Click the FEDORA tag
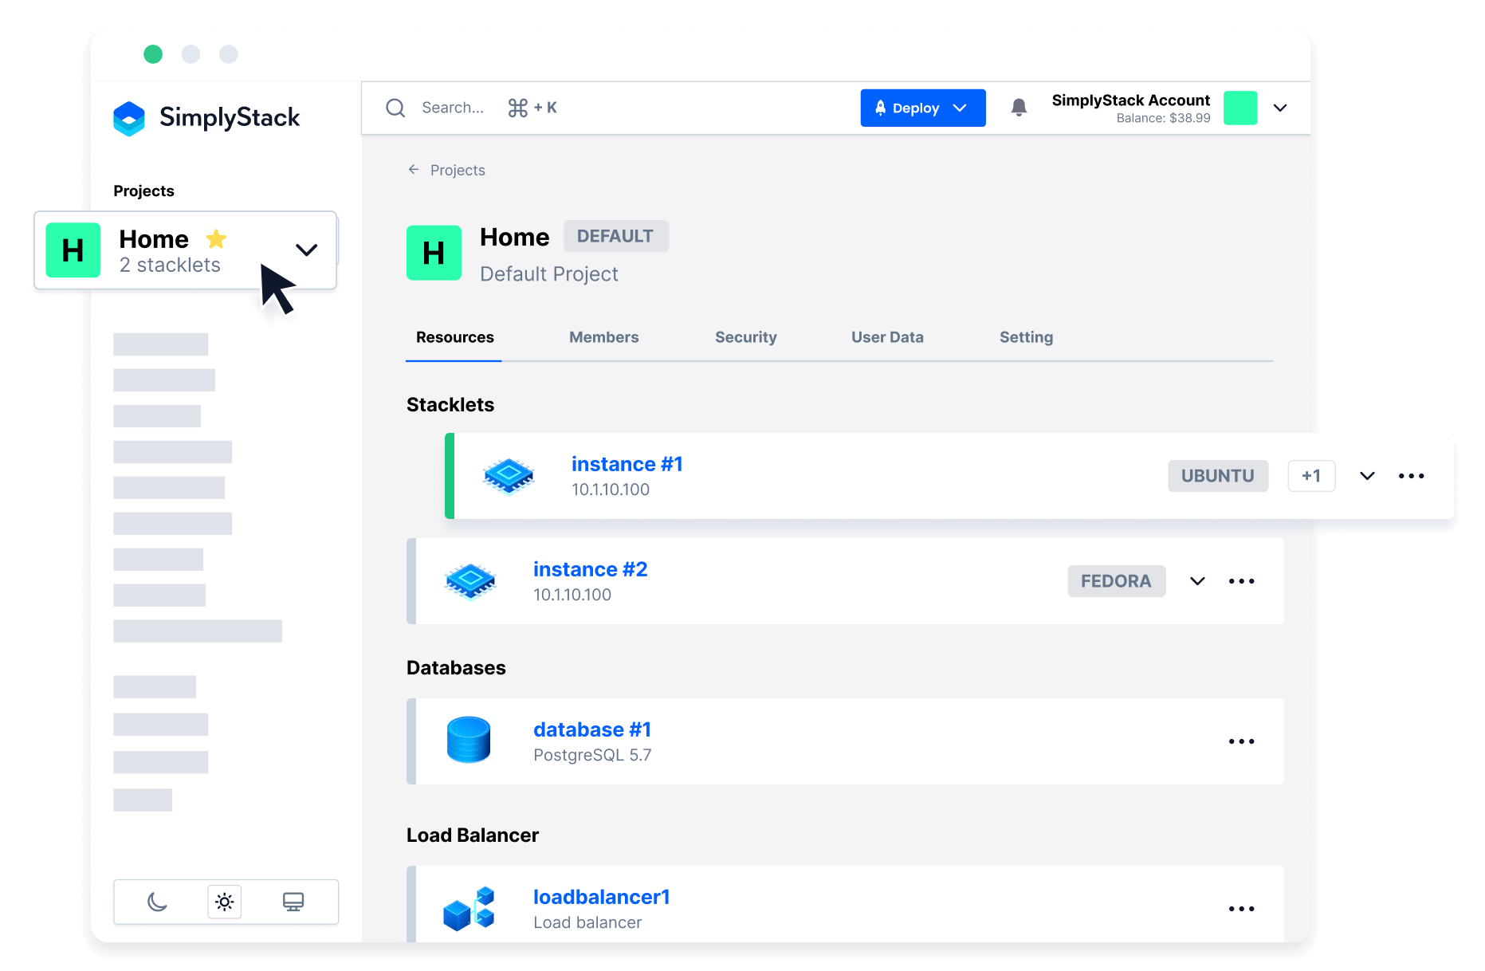The height and width of the screenshot is (971, 1485). 1116,581
